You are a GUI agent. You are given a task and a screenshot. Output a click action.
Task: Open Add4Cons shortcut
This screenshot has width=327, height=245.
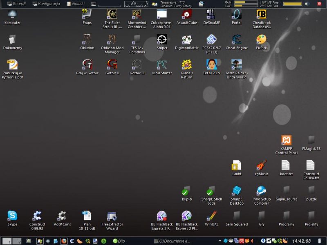coord(62,218)
